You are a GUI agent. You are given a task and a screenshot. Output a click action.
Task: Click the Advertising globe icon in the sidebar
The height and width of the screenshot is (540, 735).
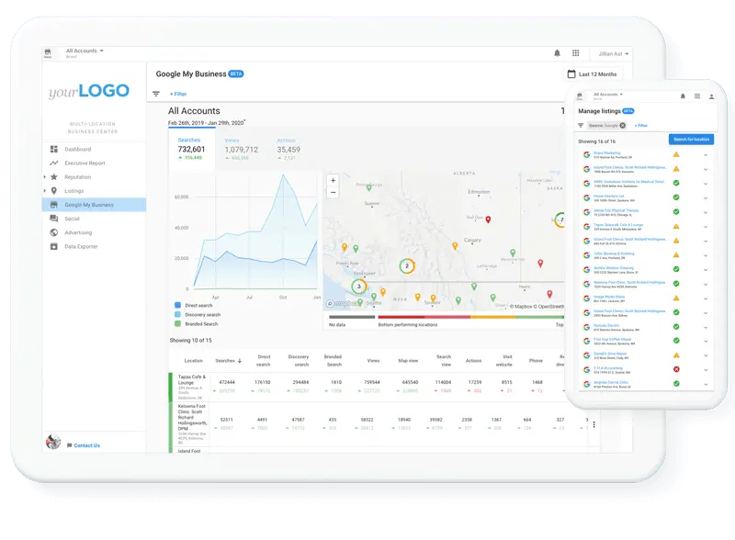(x=54, y=232)
